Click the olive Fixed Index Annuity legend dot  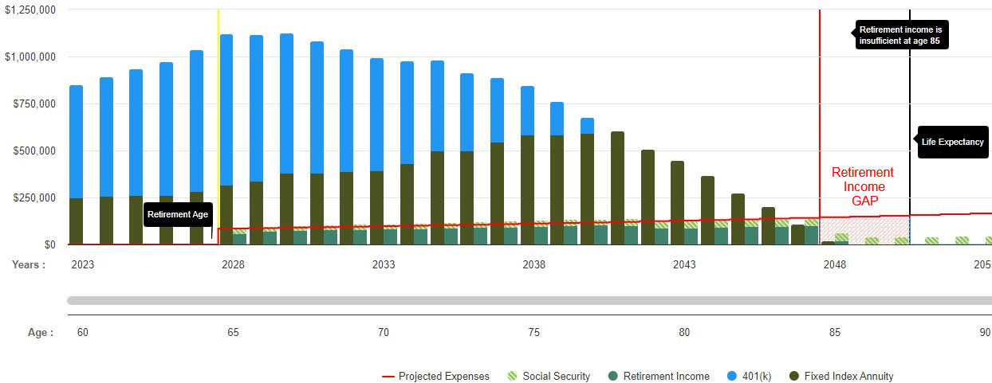793,376
